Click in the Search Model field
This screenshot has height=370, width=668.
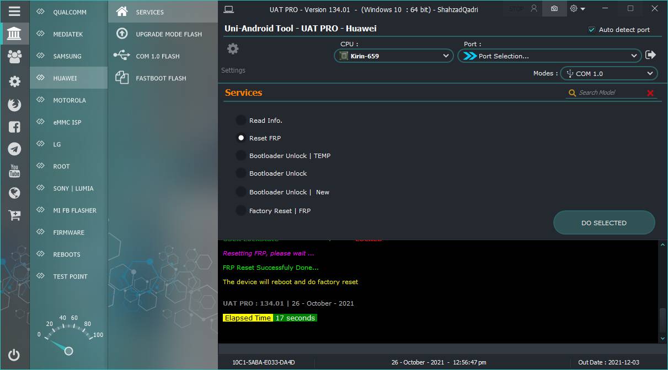pos(610,92)
